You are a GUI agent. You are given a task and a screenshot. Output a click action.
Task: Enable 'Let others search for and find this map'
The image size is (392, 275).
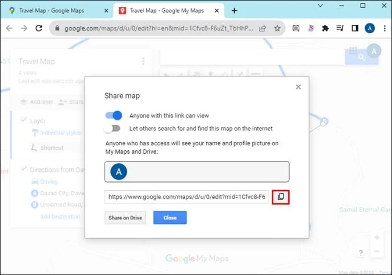click(x=112, y=128)
